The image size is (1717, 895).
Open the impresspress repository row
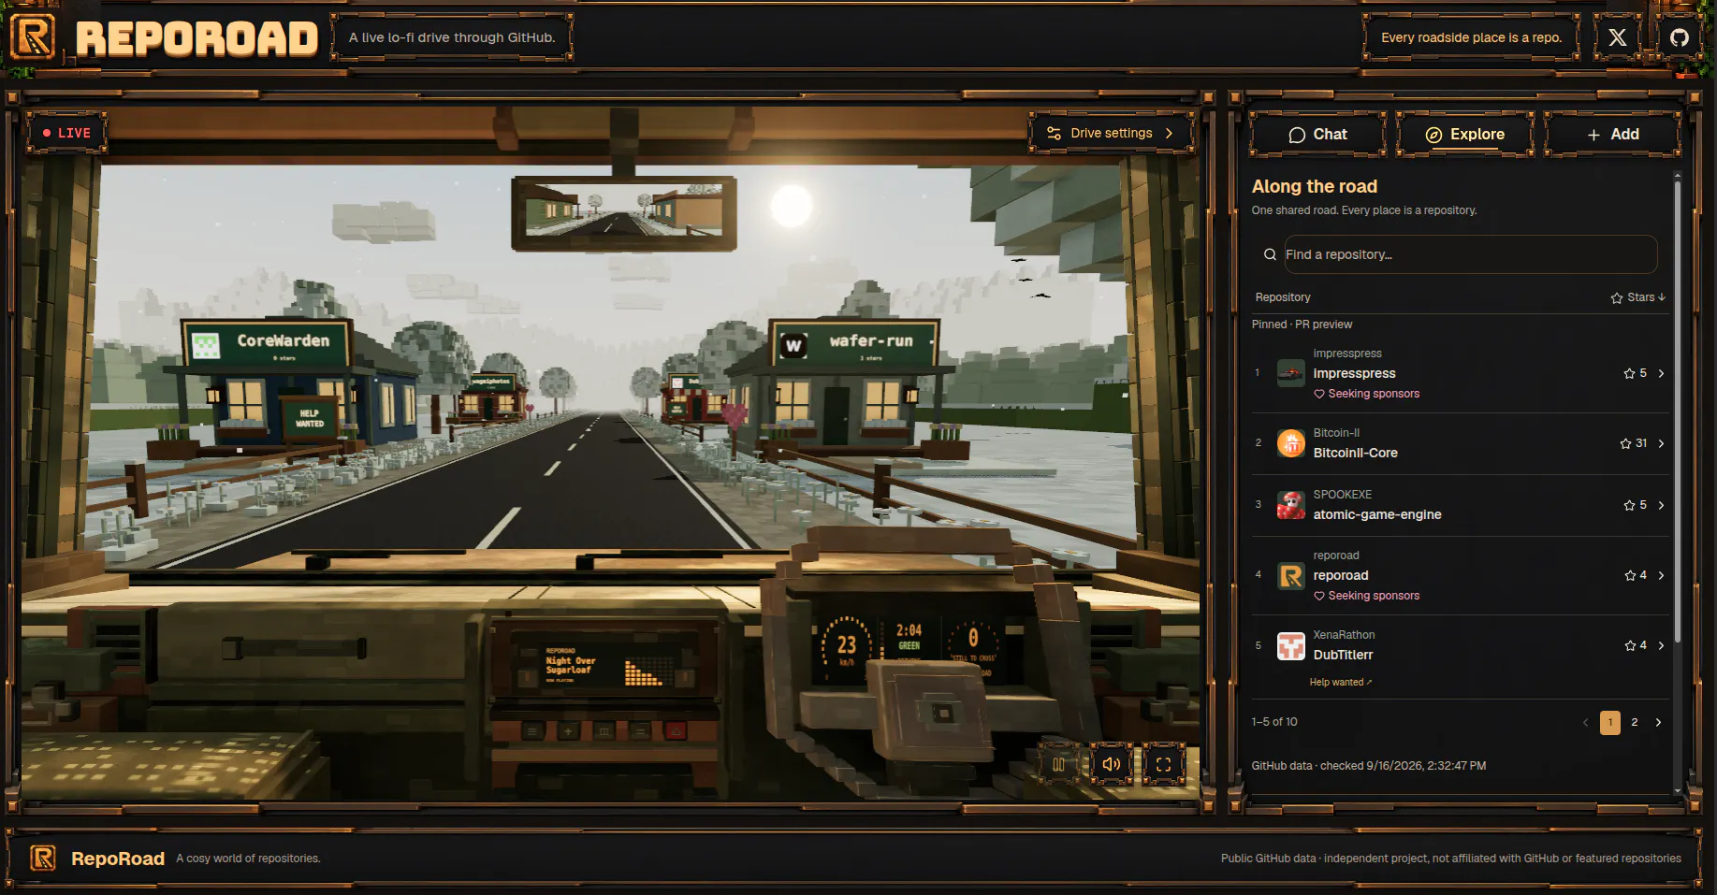click(x=1460, y=373)
